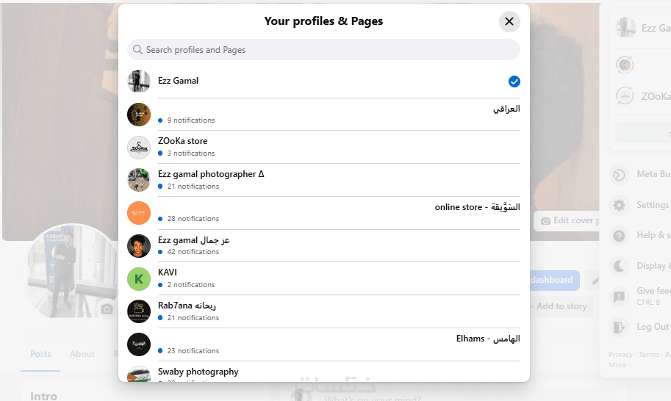Switch to Ezz gamal photographer page
The image size is (671, 401).
[211, 174]
